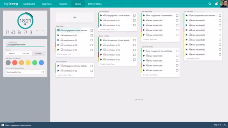Click the tapkeep logo
Viewport: 228px width, 128px height.
click(11, 4)
